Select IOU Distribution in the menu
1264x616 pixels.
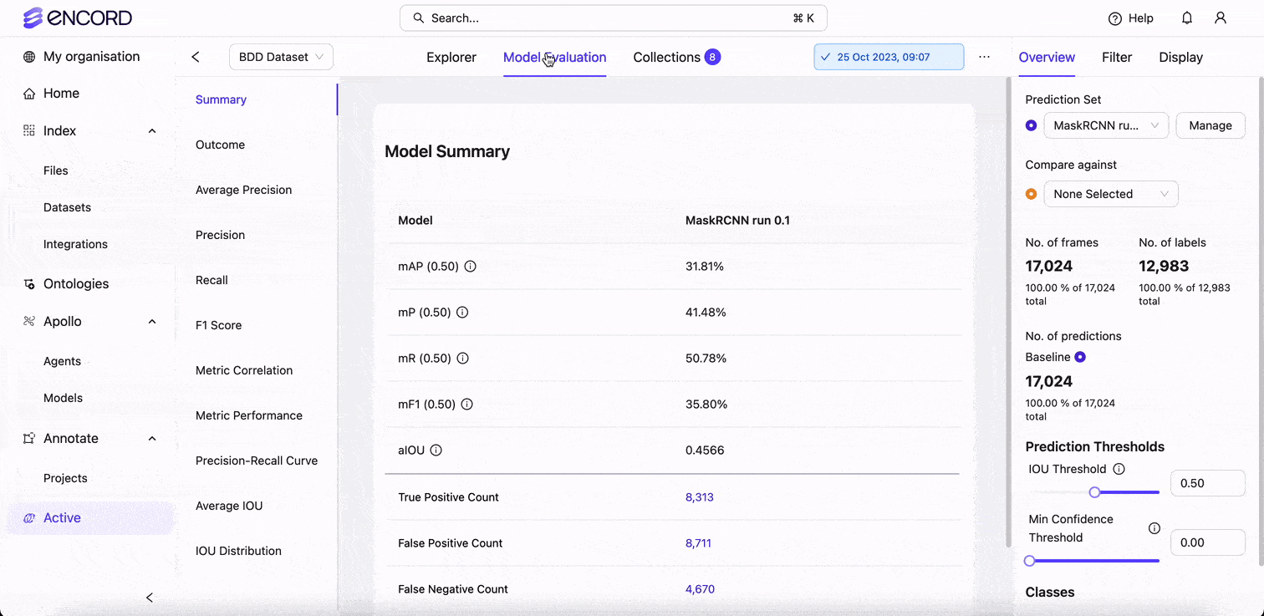click(x=238, y=551)
